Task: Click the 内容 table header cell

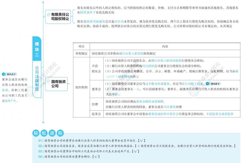Action: (165, 46)
